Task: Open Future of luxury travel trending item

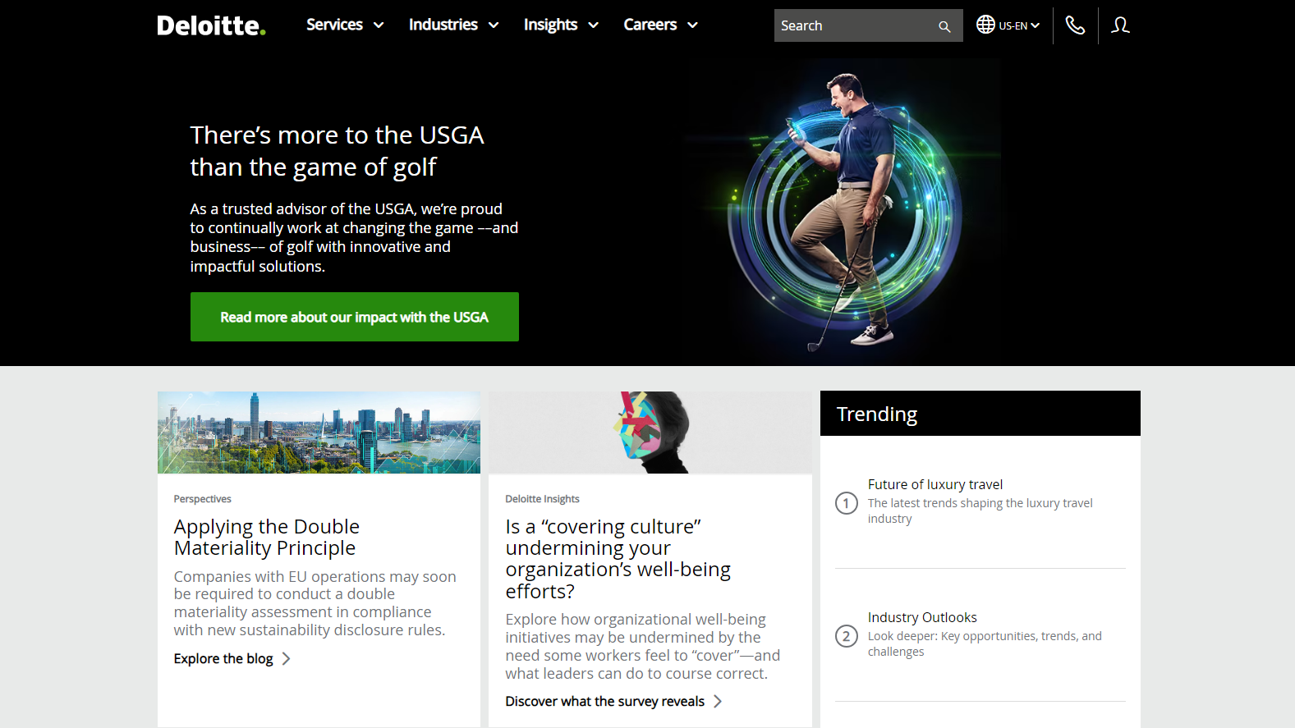Action: (935, 484)
